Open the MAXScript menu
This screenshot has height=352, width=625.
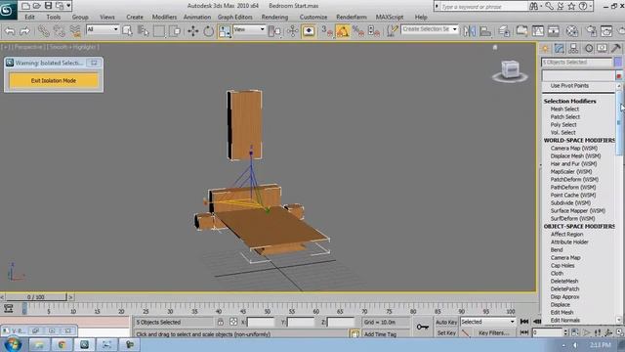point(390,18)
